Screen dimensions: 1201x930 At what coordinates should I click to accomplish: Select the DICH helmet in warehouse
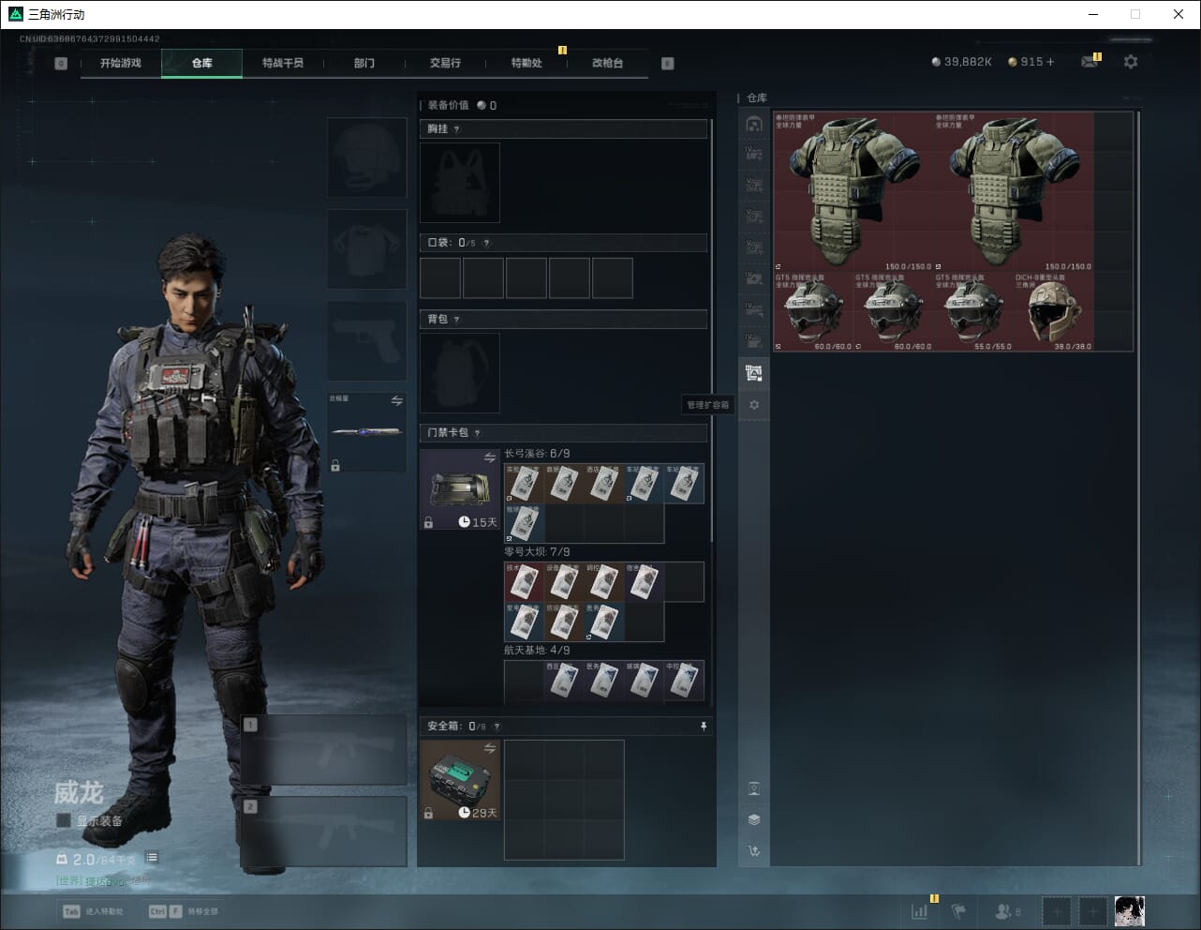(x=1053, y=312)
